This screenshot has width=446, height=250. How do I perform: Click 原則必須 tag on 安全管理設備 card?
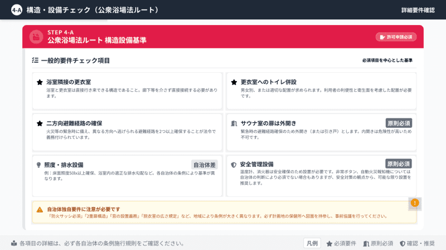[x=399, y=164]
